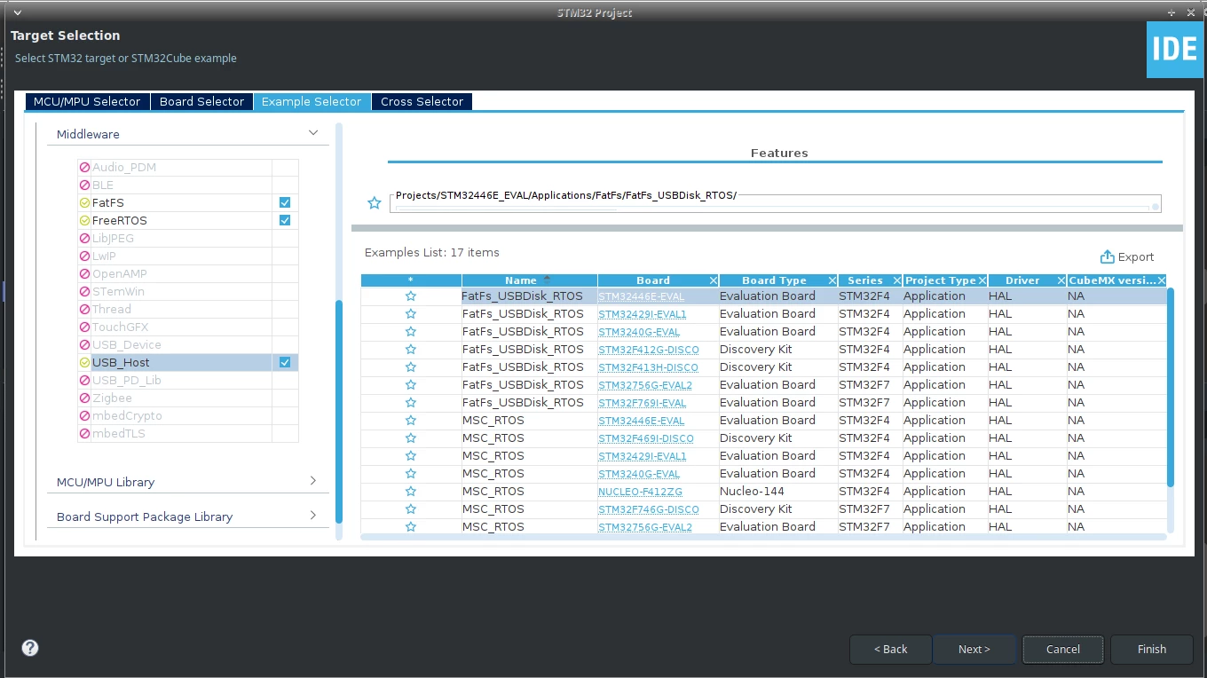Favorite the MSC_RTOS NUCLEO-F412ZG row star
Viewport: 1207px width, 678px height.
click(x=411, y=492)
